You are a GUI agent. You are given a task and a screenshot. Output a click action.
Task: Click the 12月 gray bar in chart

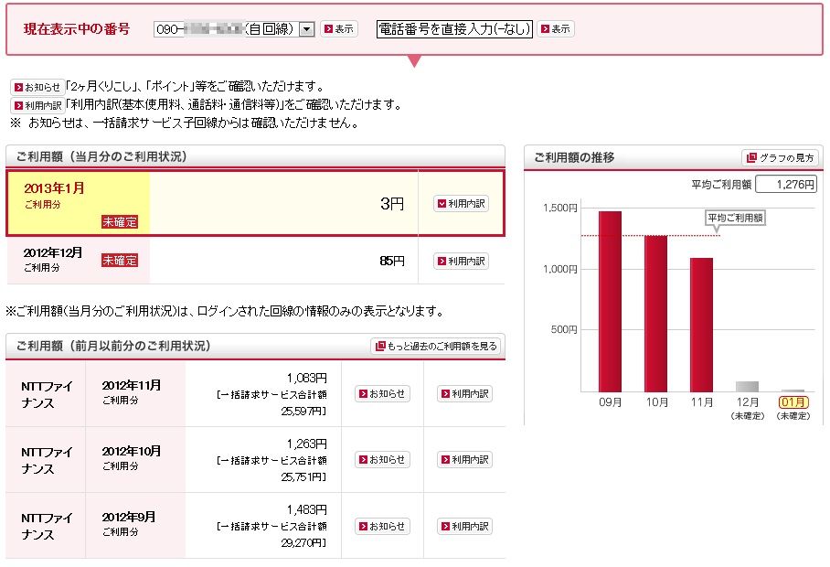click(747, 386)
